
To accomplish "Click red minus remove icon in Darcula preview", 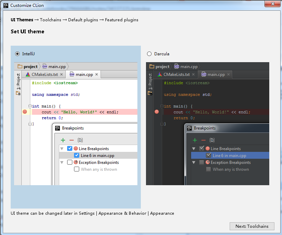I will point(203,140).
